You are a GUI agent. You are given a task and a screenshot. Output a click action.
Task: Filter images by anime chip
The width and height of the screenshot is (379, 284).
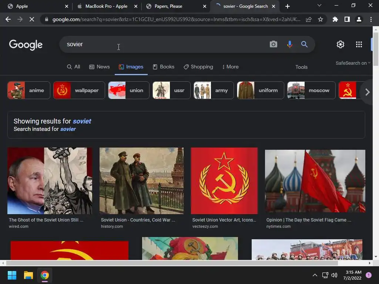pyautogui.click(x=29, y=90)
